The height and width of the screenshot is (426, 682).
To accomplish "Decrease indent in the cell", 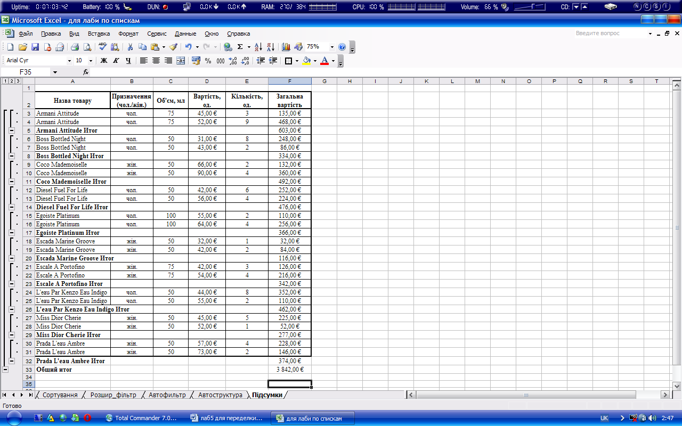I will coord(261,61).
